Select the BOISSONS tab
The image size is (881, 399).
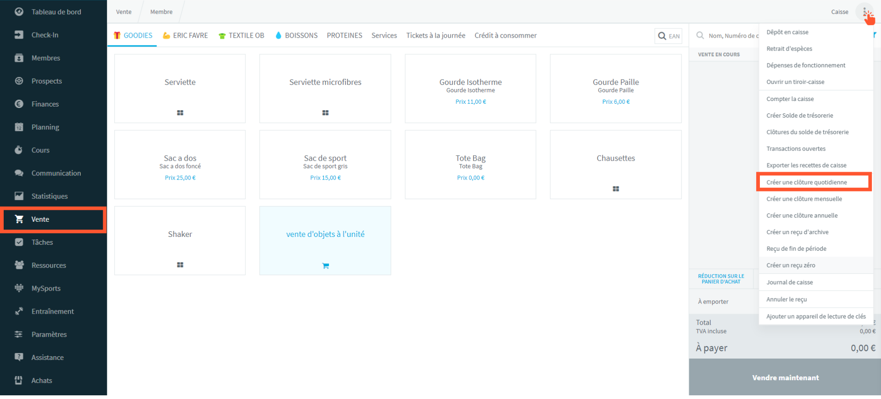pyautogui.click(x=296, y=35)
